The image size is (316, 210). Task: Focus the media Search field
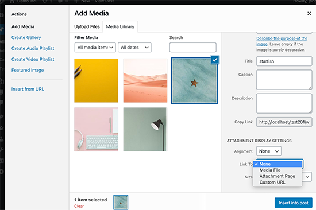pos(193,48)
